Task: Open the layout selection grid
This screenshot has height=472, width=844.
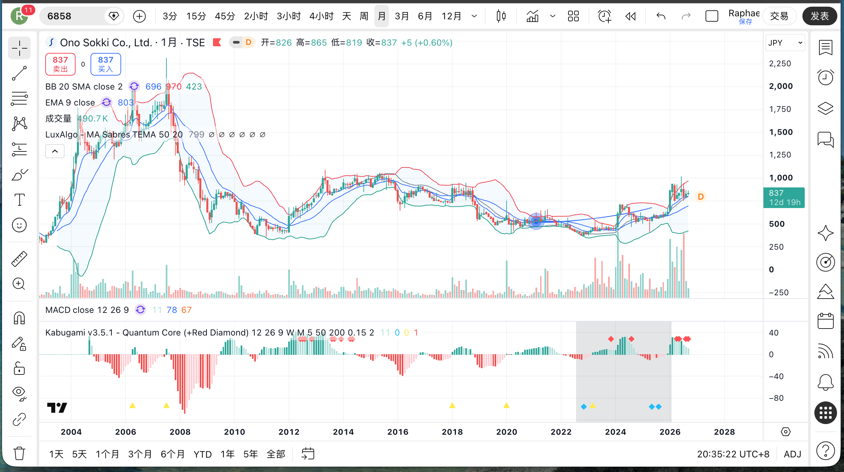Action: point(573,16)
